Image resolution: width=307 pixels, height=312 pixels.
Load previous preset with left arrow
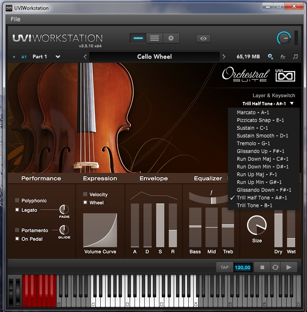point(85,57)
